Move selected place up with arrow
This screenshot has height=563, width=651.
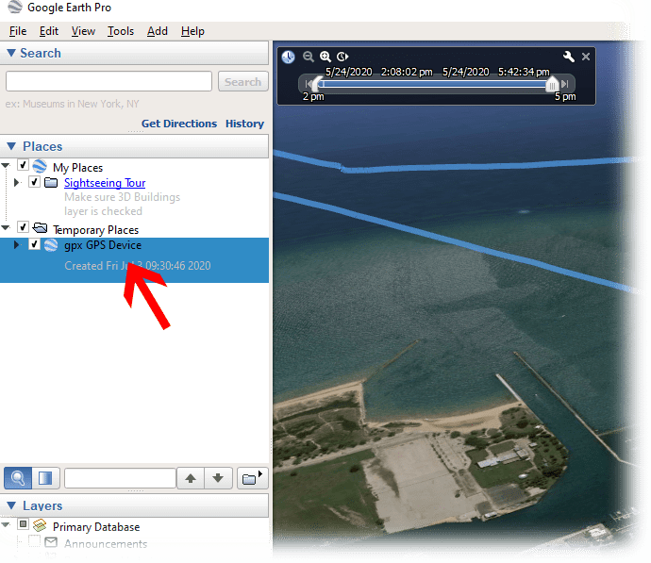pos(191,478)
